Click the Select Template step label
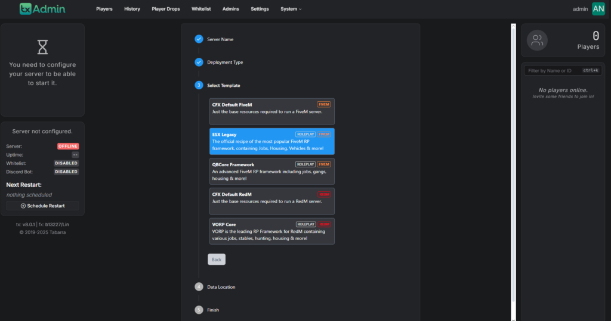 223,86
